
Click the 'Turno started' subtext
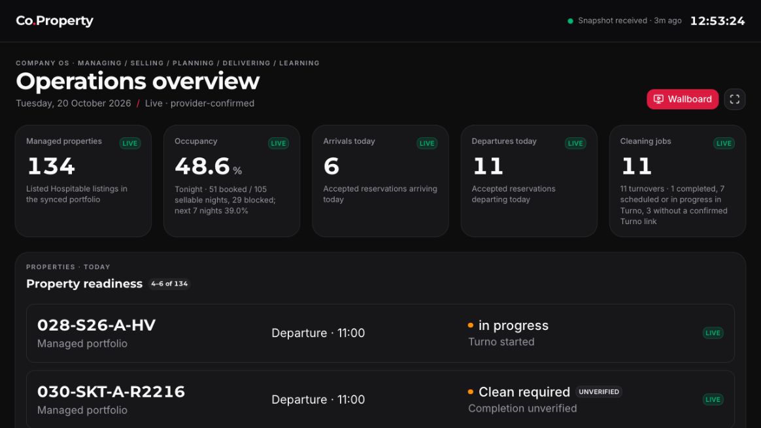point(501,342)
